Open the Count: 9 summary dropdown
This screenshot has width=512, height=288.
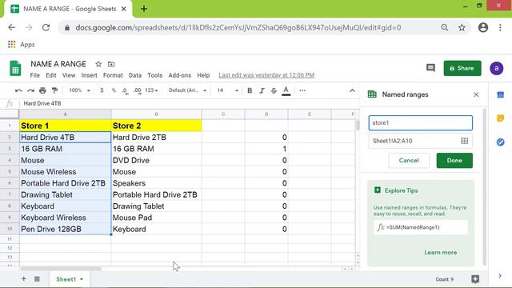[x=445, y=279]
